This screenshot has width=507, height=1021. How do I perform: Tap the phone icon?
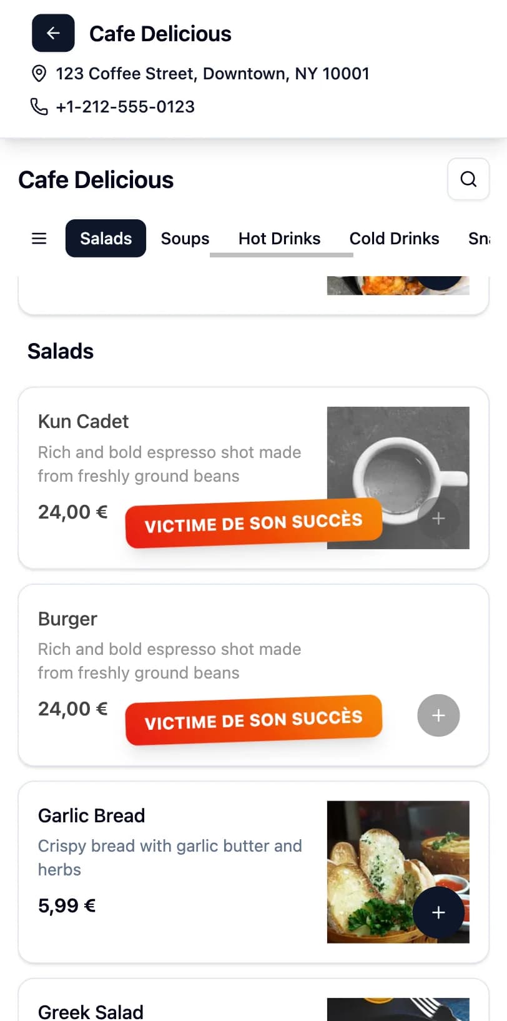[x=39, y=107]
